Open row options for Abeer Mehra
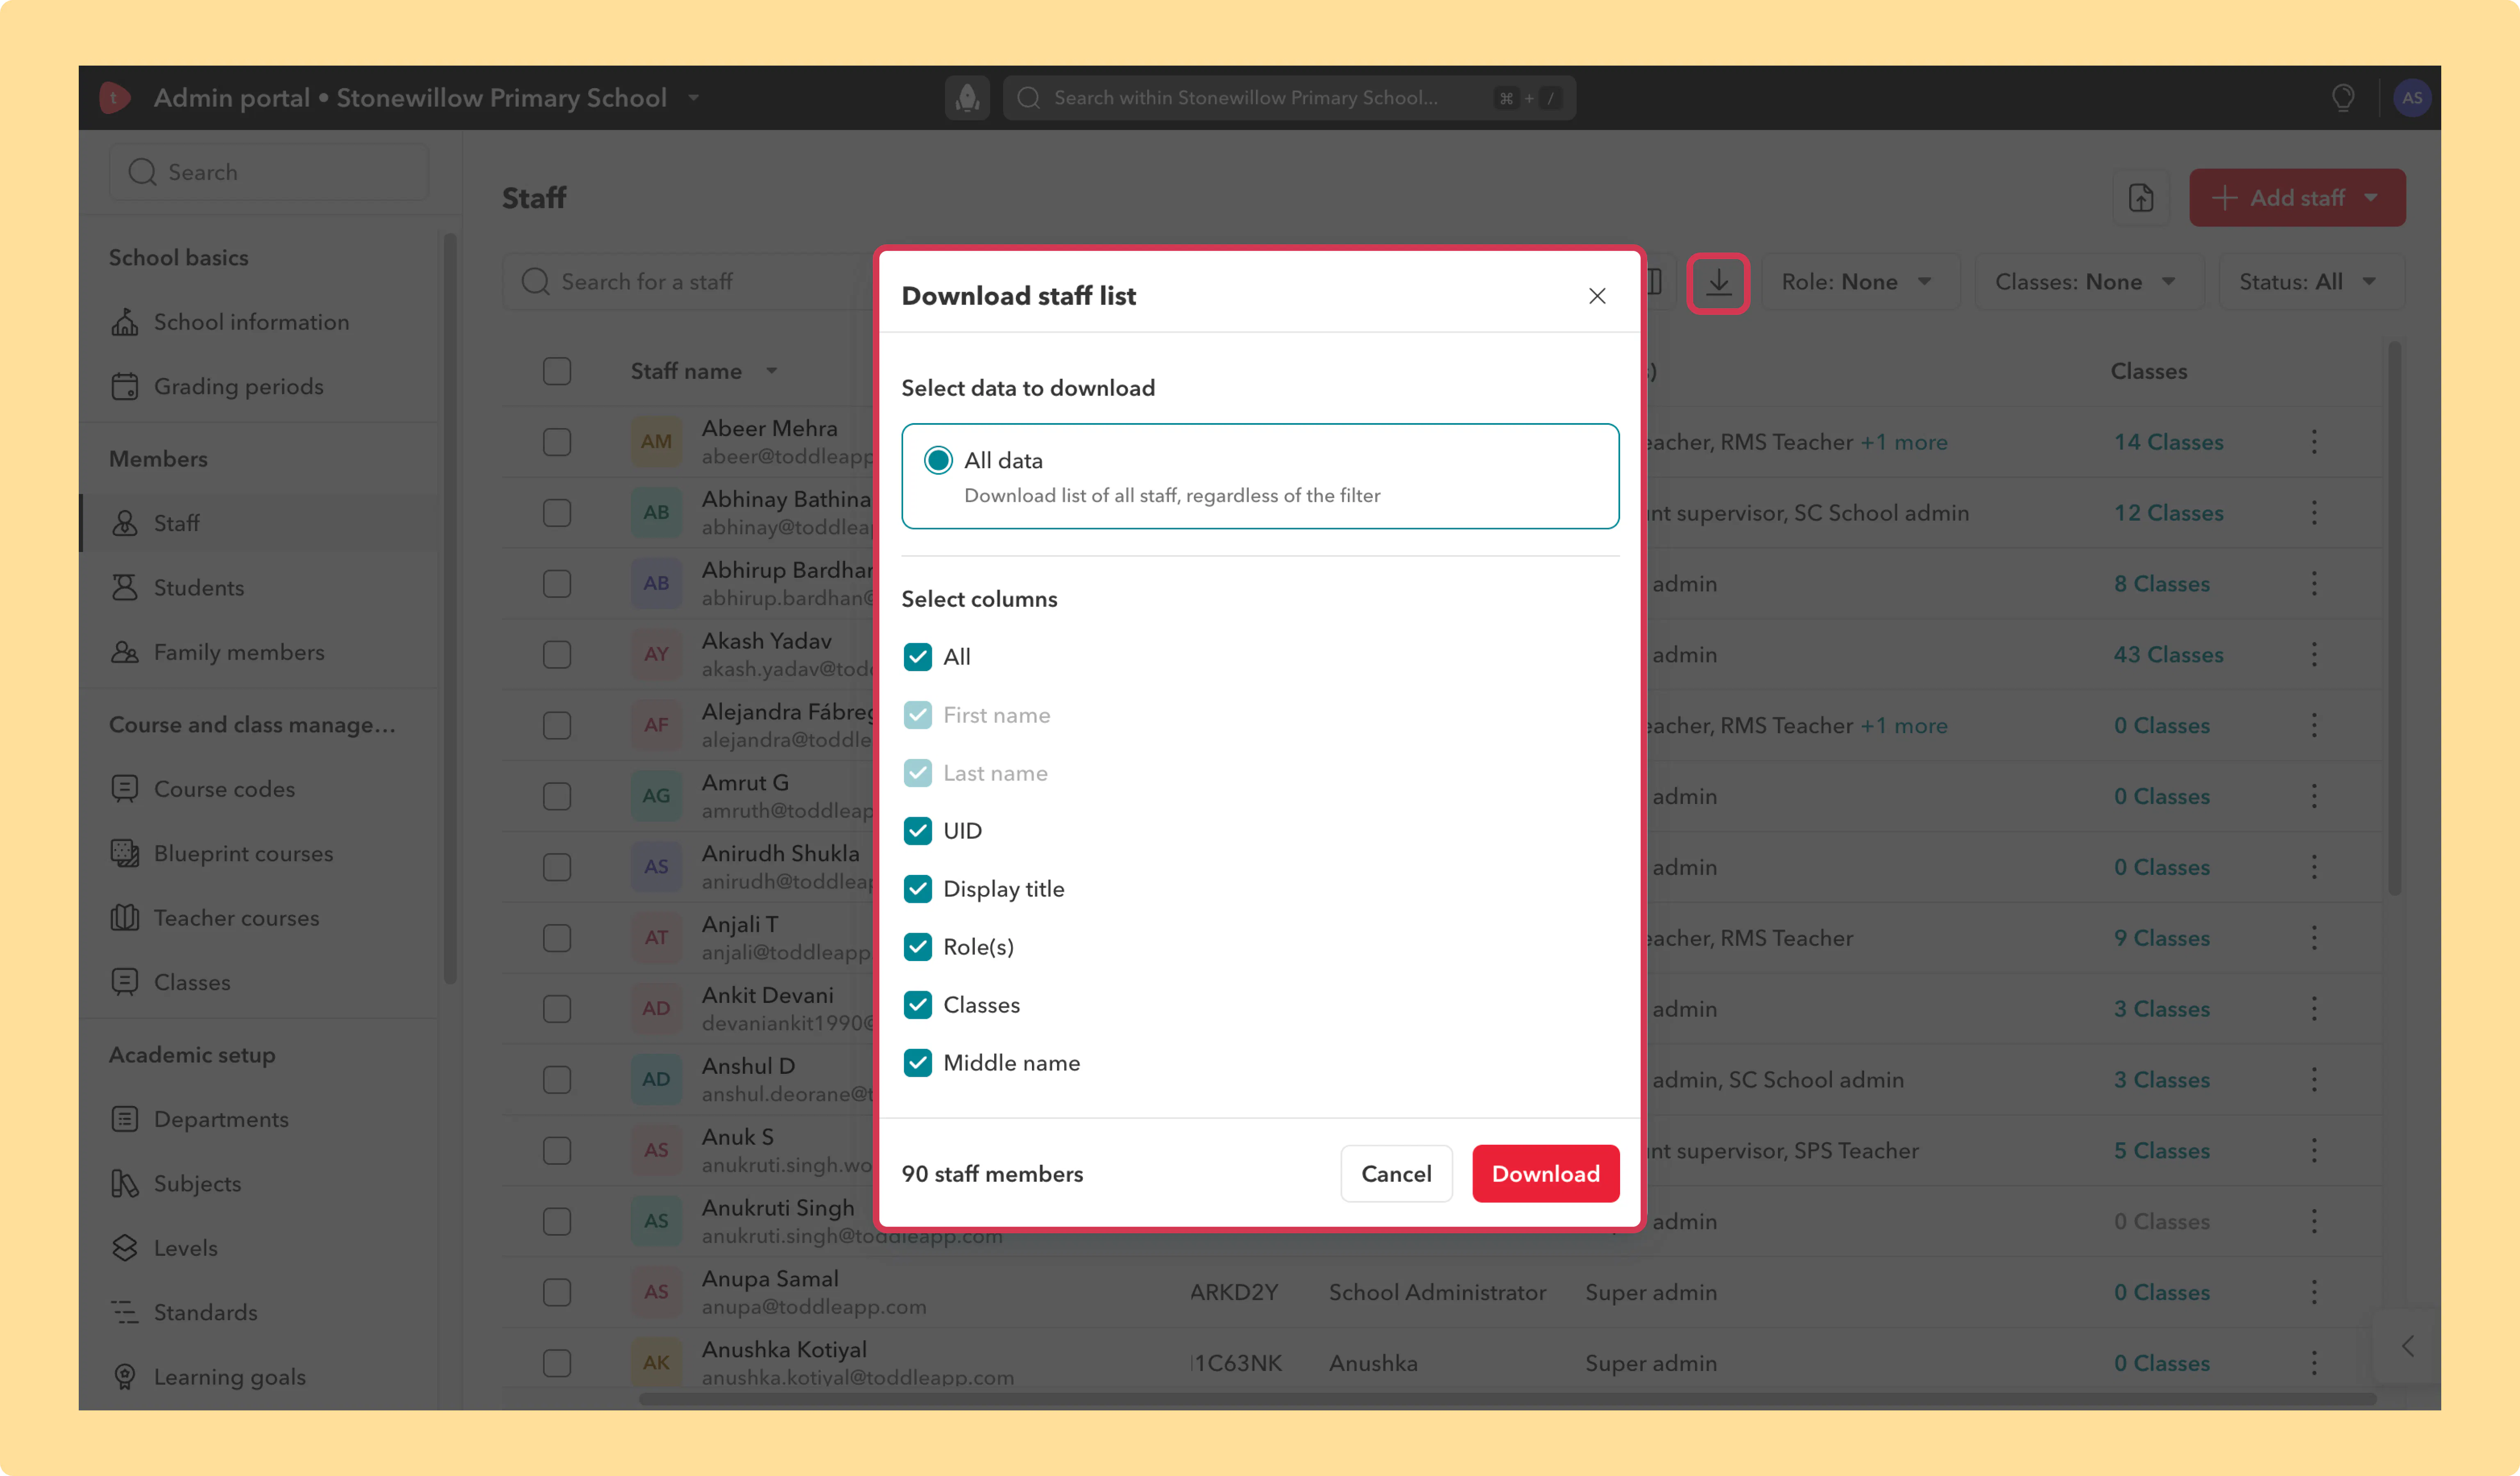 coord(2314,442)
